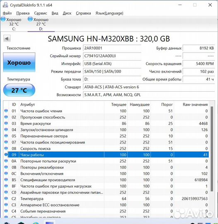The height and width of the screenshot is (224, 218).
Task: Open the Вид menu
Action: point(55,13)
